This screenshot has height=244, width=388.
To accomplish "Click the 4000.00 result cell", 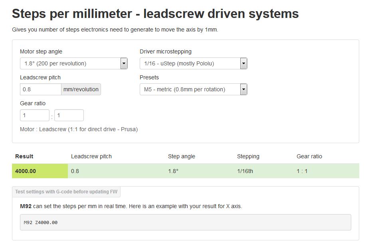I will [x=40, y=171].
